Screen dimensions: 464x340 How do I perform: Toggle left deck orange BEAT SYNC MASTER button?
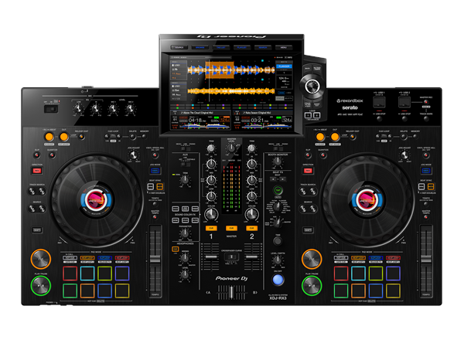(159, 186)
